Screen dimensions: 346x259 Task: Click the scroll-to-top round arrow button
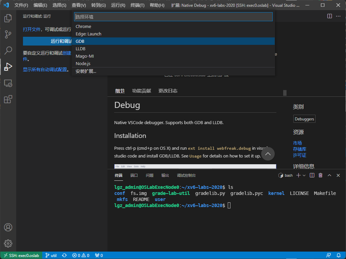click(268, 154)
